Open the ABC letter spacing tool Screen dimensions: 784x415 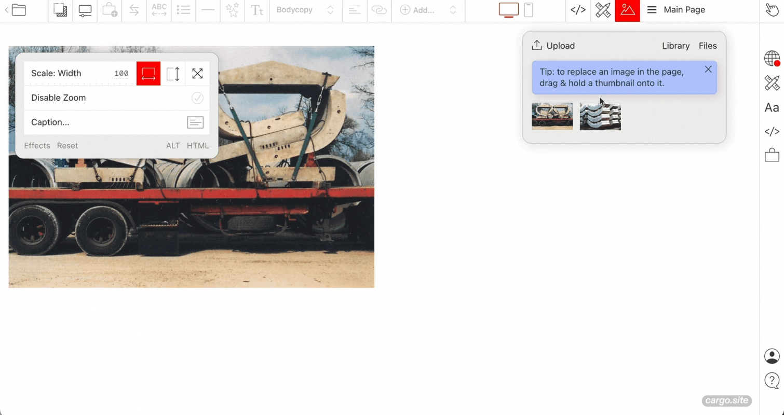pyautogui.click(x=159, y=10)
